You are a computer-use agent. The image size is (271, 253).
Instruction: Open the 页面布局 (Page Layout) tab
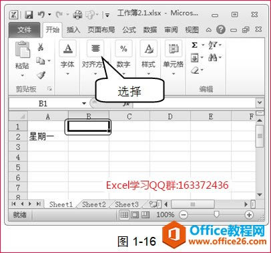click(x=101, y=29)
